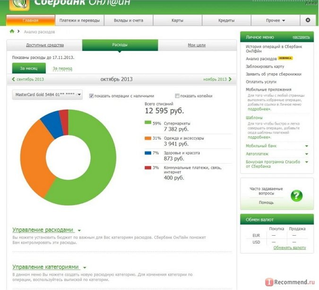Select the За месяц button
The width and height of the screenshot is (319, 290).
(x=29, y=68)
